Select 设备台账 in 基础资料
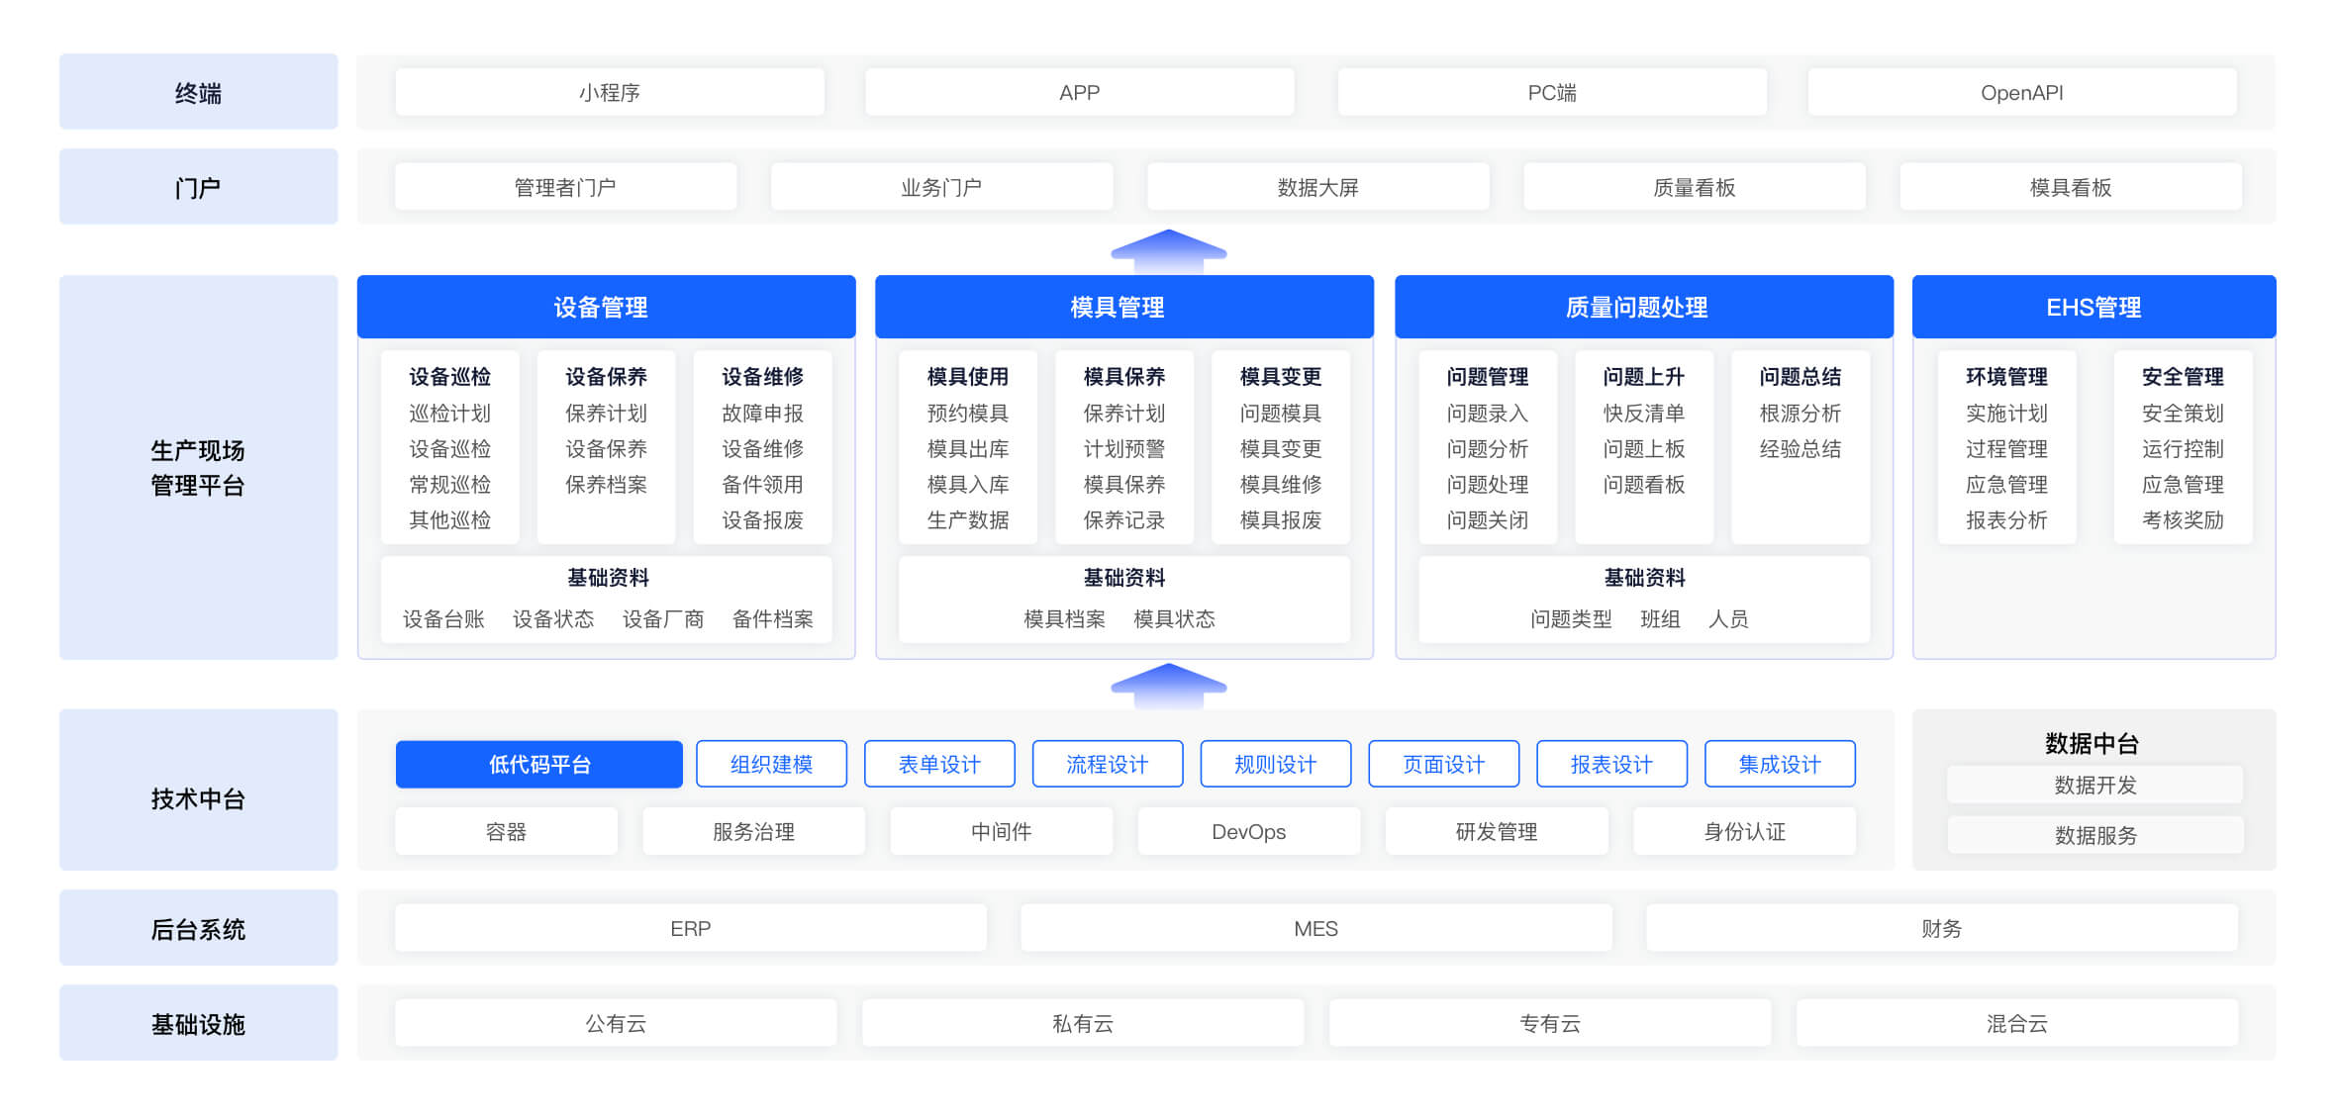The width and height of the screenshot is (2336, 1116). [443, 618]
